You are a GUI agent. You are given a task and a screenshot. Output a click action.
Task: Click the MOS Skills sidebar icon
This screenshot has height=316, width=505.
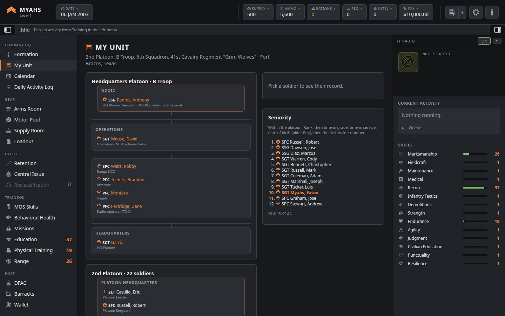click(9, 207)
